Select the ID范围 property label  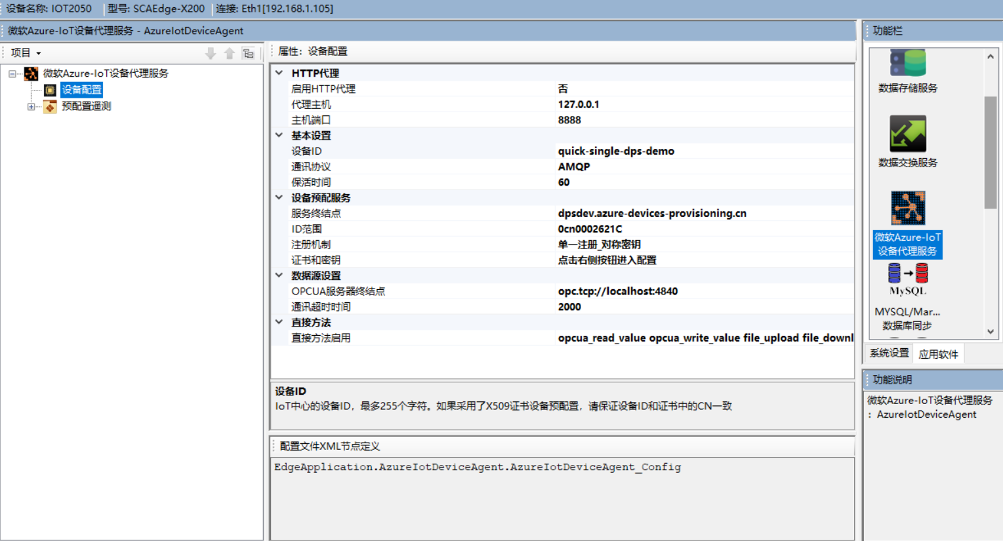pyautogui.click(x=306, y=229)
